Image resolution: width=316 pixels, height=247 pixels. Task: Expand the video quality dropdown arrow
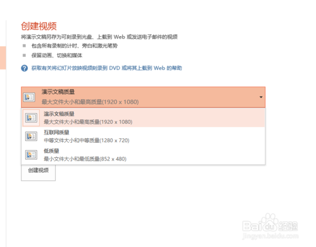point(261,97)
